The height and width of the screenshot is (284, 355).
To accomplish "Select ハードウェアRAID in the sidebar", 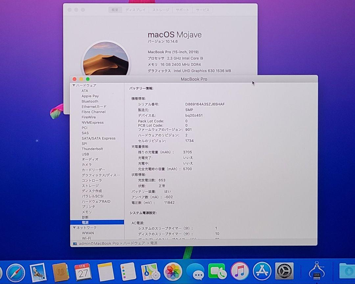I will 96,201.
